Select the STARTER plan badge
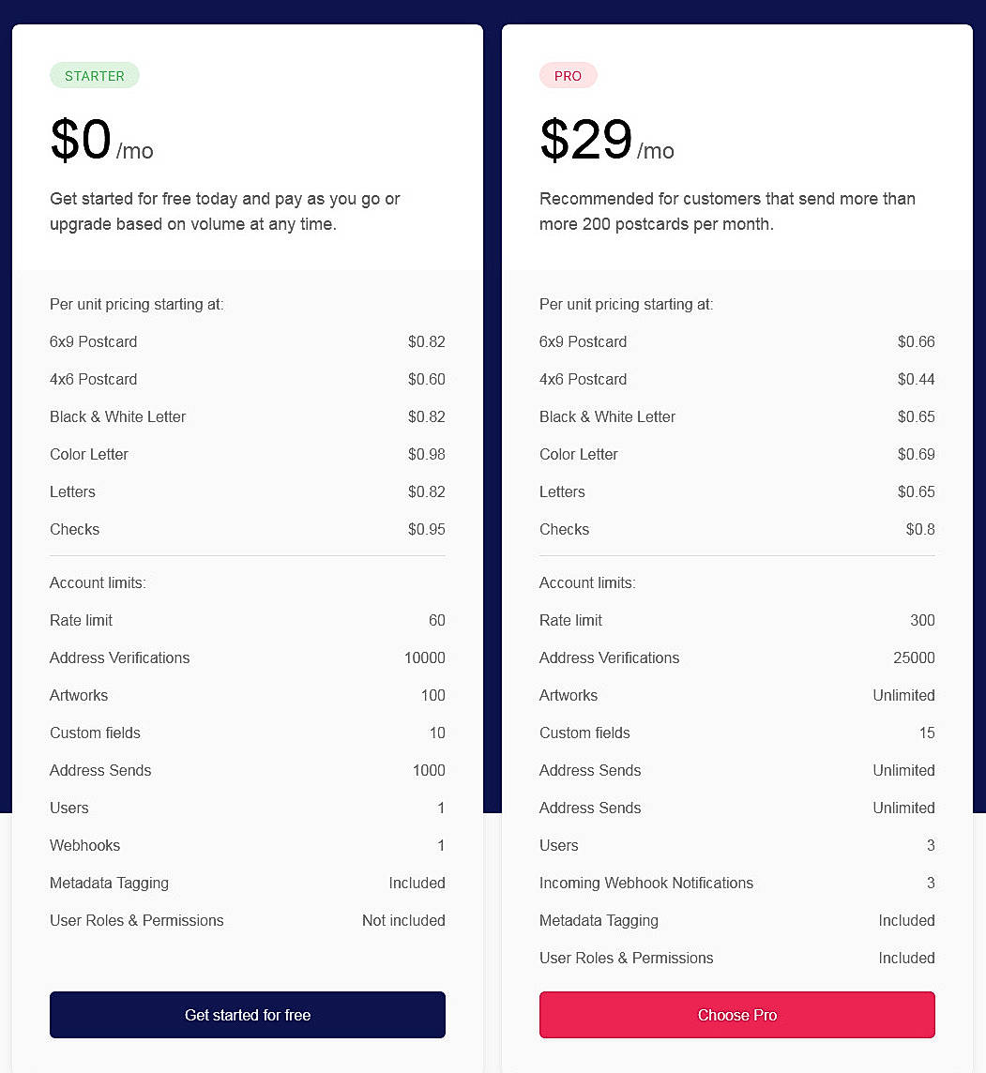986x1073 pixels. pos(94,75)
